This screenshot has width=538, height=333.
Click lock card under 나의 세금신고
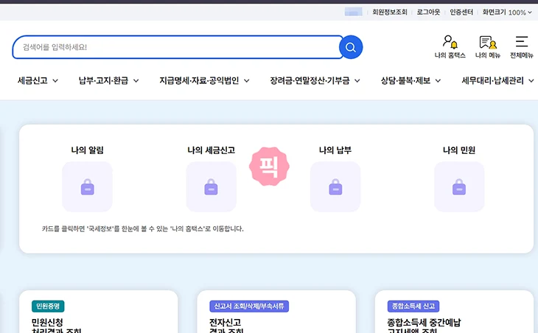coord(211,186)
